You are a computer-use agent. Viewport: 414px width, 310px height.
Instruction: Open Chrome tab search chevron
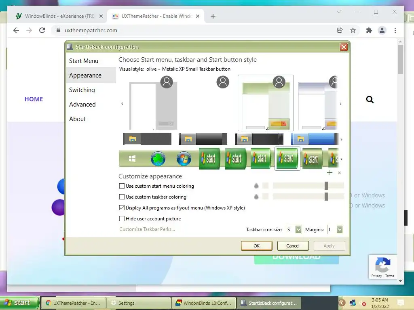pyautogui.click(x=339, y=12)
